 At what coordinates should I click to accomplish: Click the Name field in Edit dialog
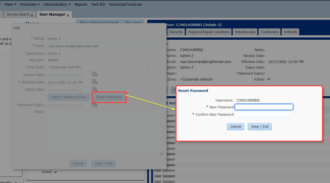pyautogui.click(x=104, y=39)
